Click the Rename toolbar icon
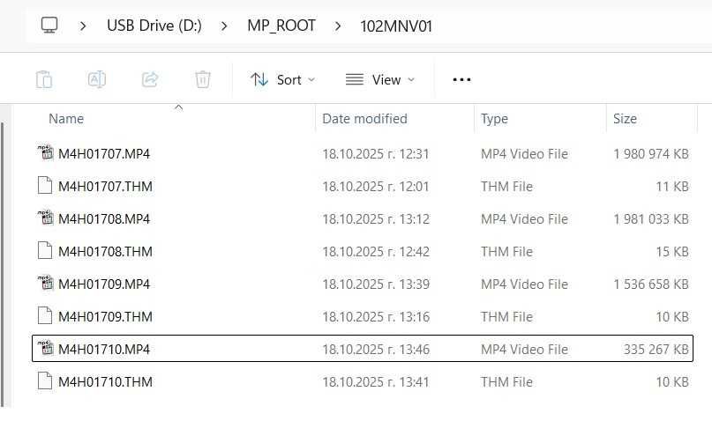 click(x=97, y=79)
